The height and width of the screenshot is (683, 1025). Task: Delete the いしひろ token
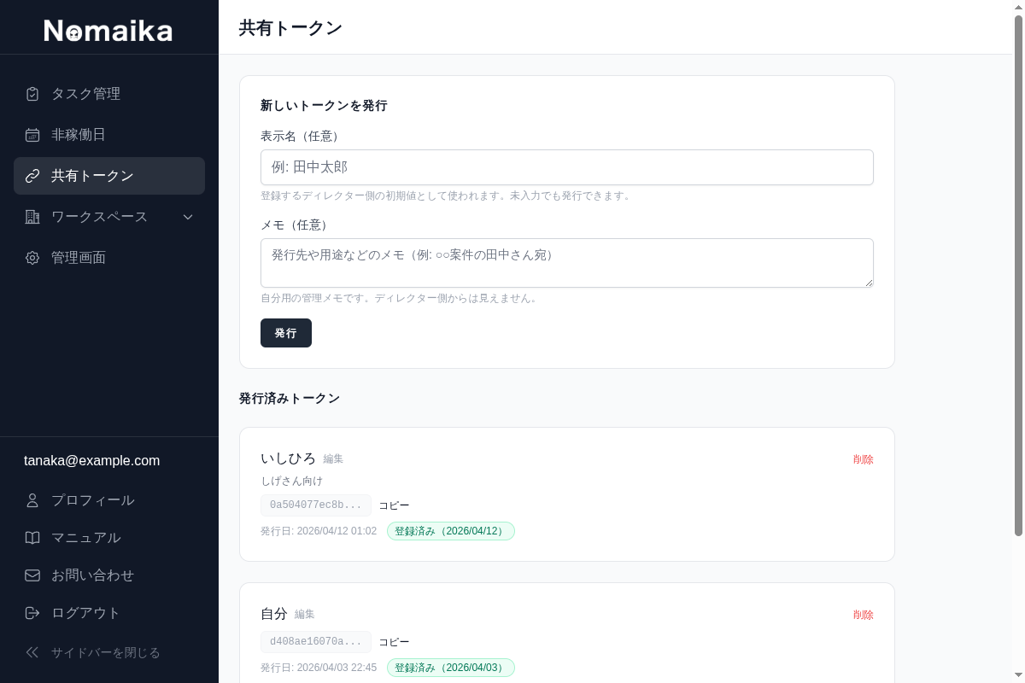[864, 459]
